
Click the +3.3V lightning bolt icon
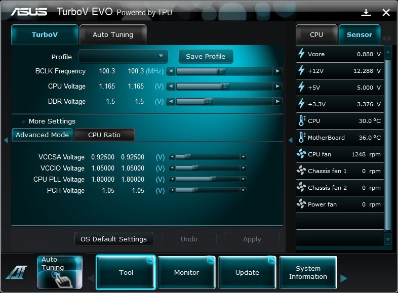(x=301, y=104)
